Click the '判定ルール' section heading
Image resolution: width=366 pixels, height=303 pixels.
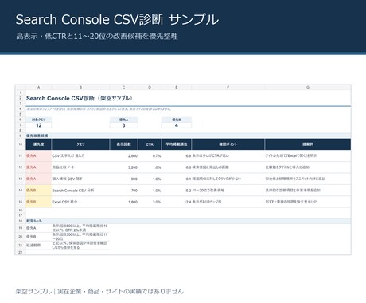pos(34,221)
